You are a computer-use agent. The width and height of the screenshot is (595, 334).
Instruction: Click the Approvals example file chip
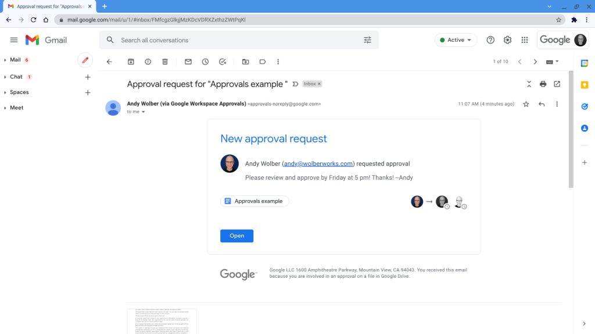point(255,201)
